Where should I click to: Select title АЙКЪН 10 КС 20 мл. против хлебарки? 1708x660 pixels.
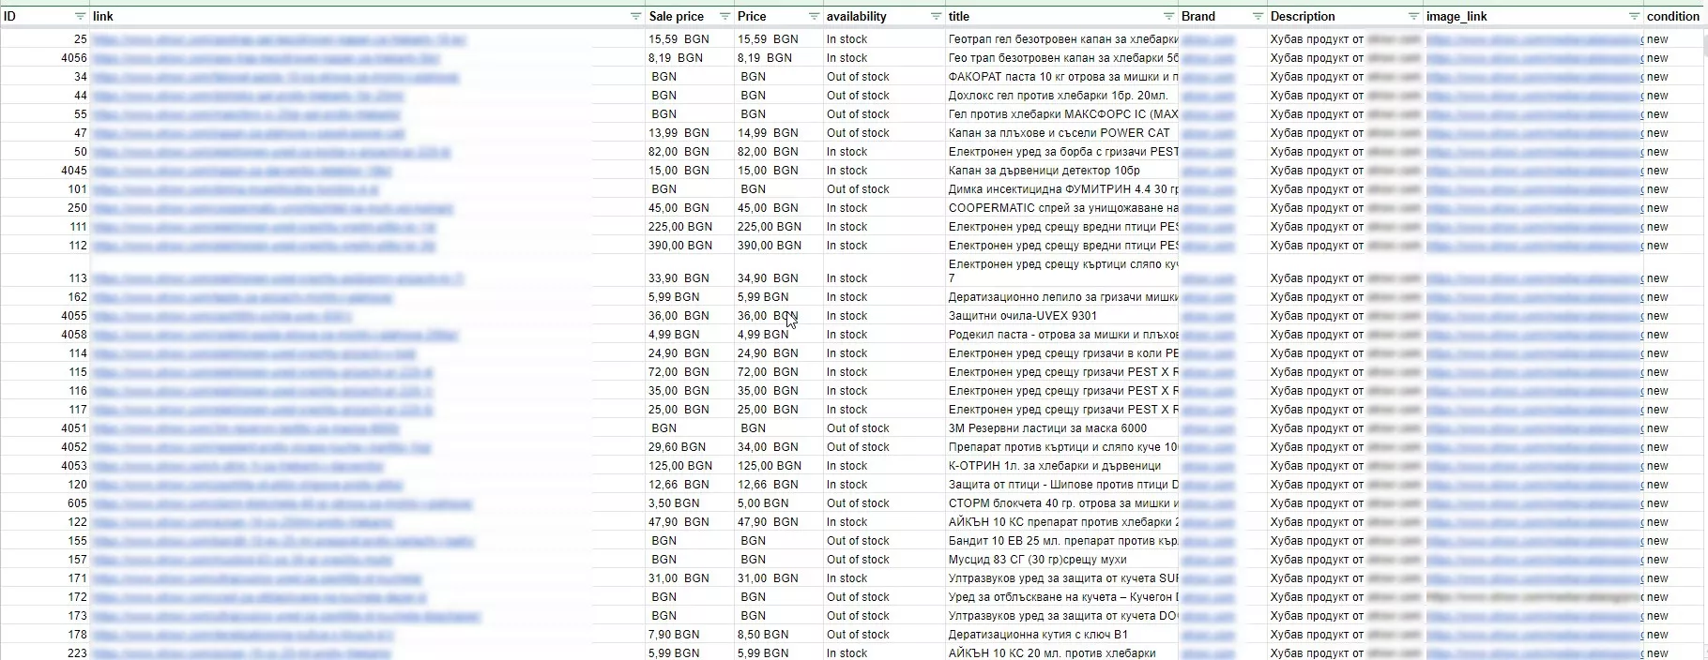coord(1052,653)
